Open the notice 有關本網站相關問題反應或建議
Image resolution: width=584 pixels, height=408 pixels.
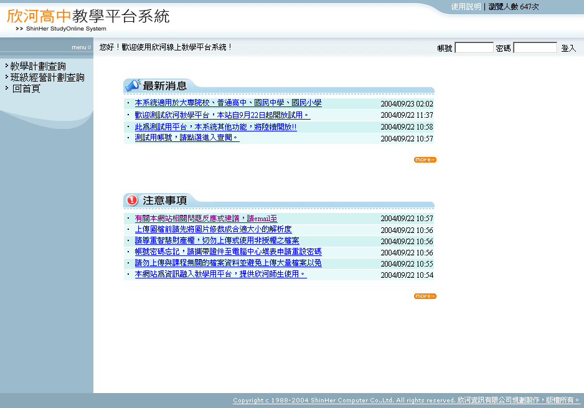point(205,219)
